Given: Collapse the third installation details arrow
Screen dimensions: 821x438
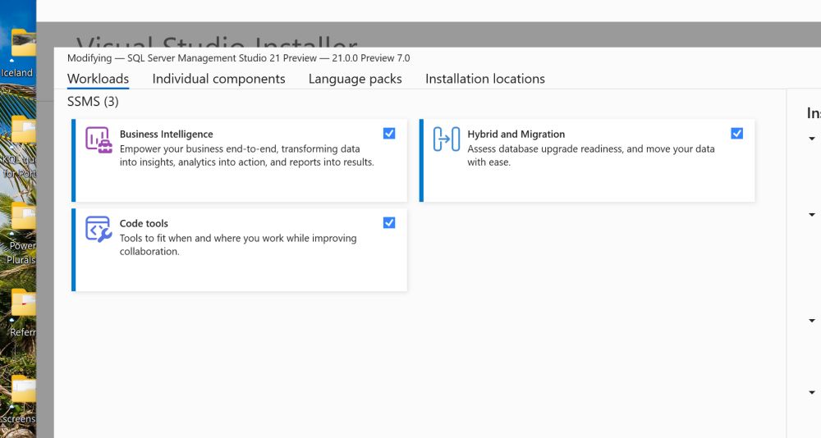Looking at the screenshot, I should click(x=812, y=321).
